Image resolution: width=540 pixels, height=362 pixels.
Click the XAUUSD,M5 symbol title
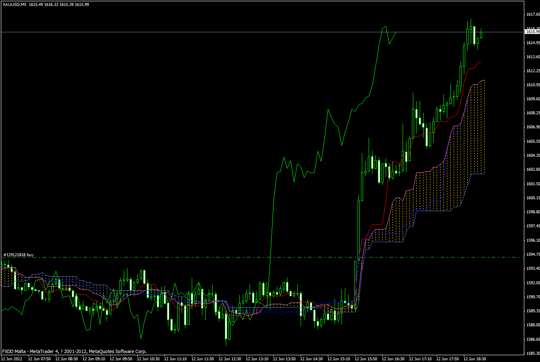point(14,4)
